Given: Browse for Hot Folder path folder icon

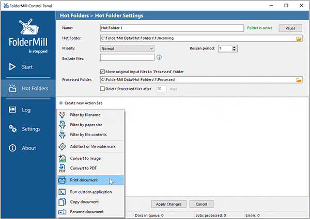Looking at the screenshot, I should (x=299, y=39).
